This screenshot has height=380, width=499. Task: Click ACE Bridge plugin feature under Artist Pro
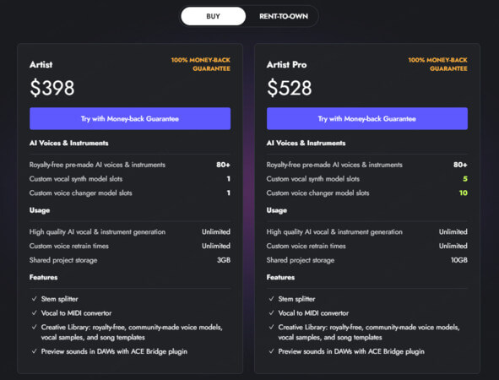351,351
